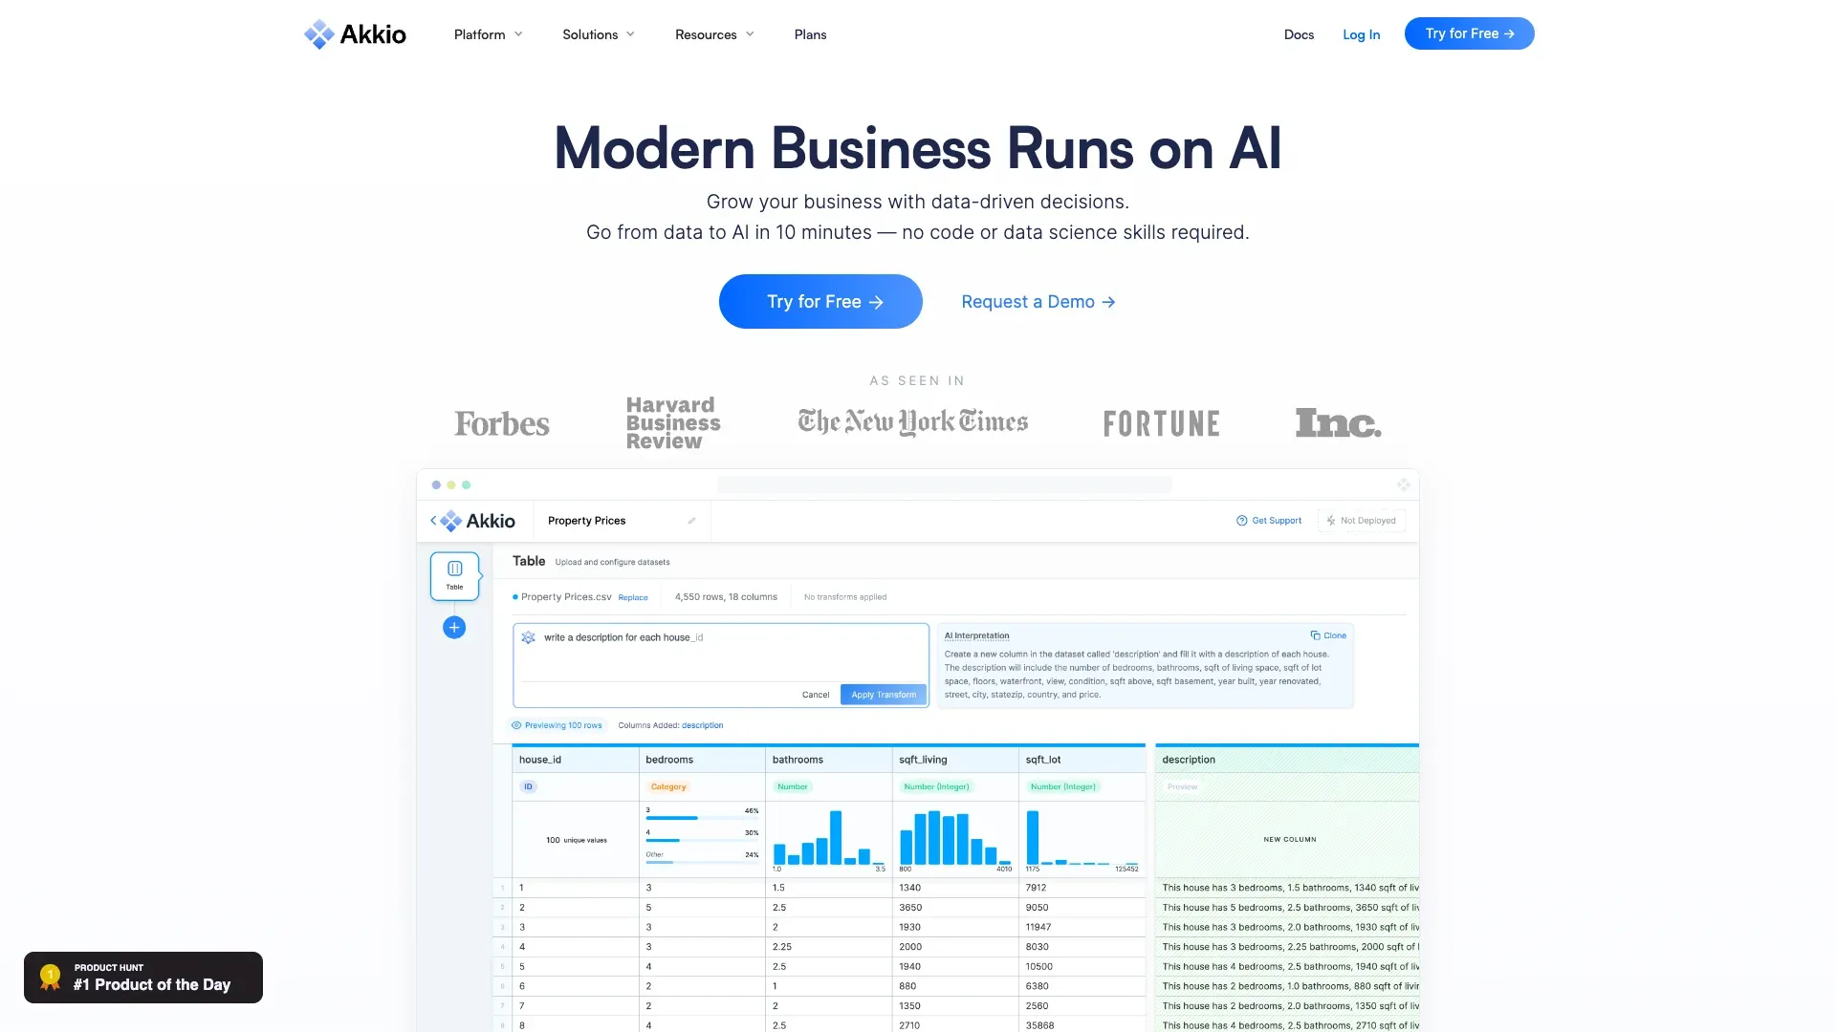Click Replace next to Property Prices.csv
Viewport: 1836px width, 1032px height.
click(633, 598)
